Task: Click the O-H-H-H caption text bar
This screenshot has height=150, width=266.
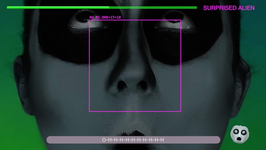Action: [x=133, y=140]
